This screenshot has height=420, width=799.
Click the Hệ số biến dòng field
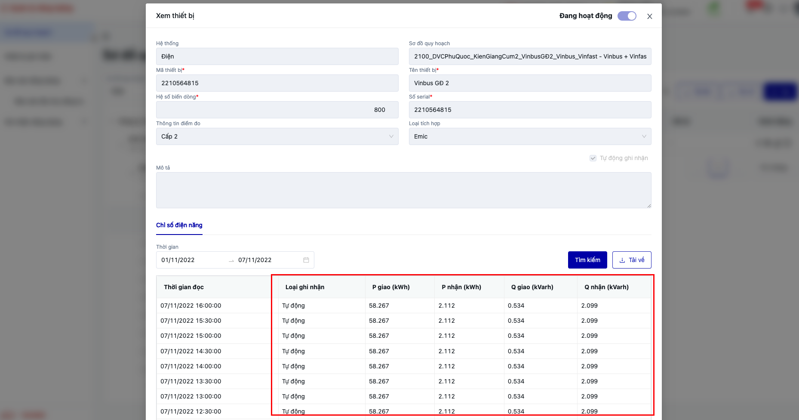tap(277, 110)
